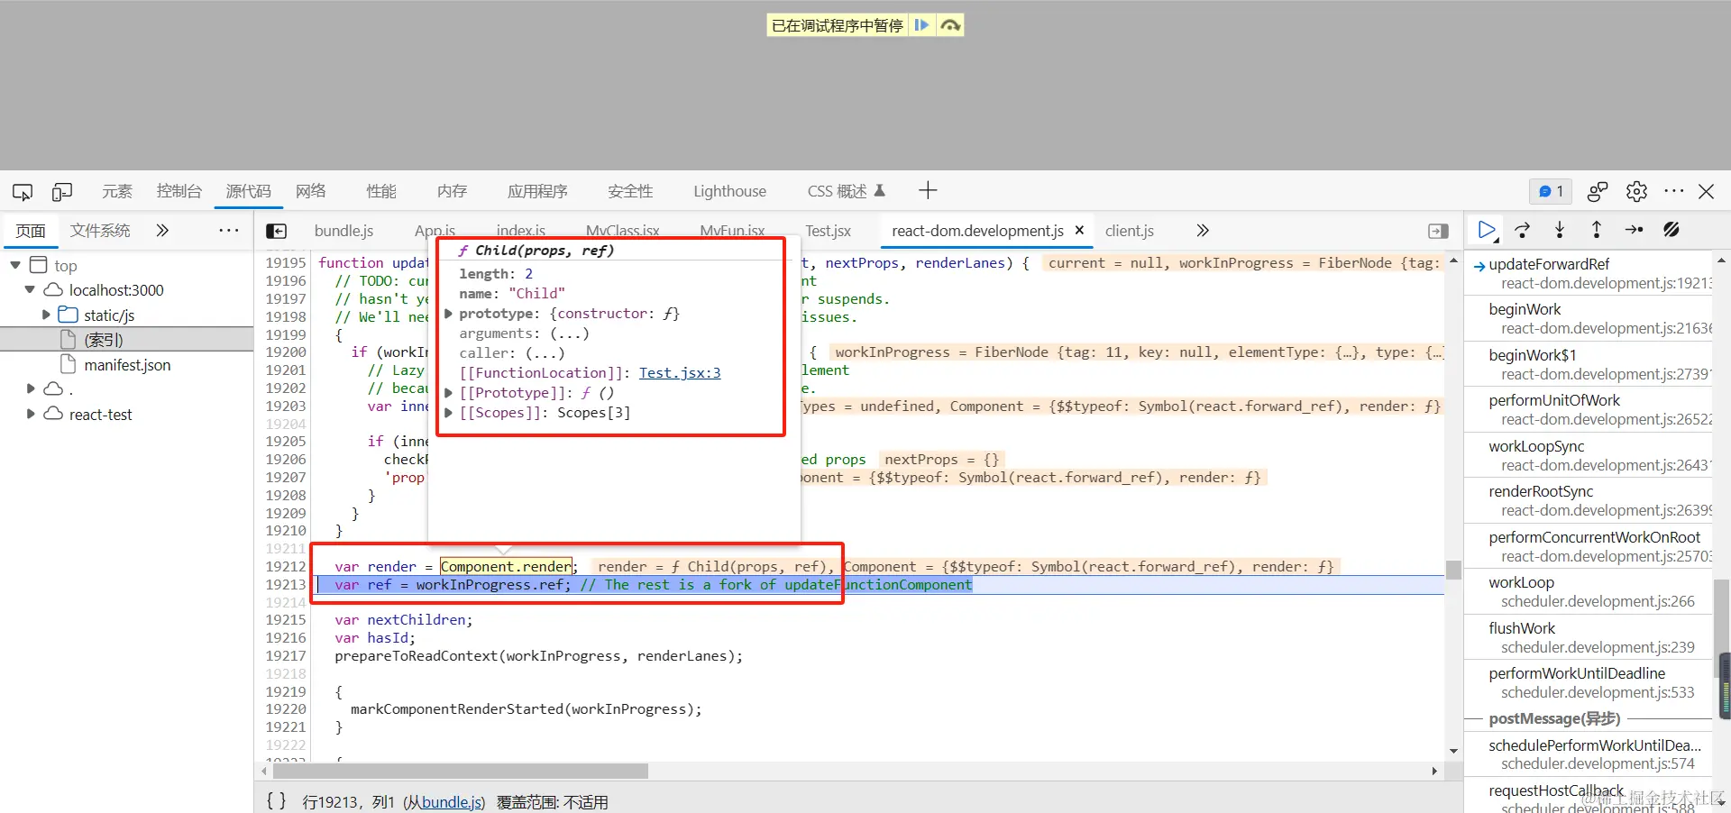This screenshot has width=1731, height=813.
Task: Go to the 安全性 tab
Action: [630, 191]
